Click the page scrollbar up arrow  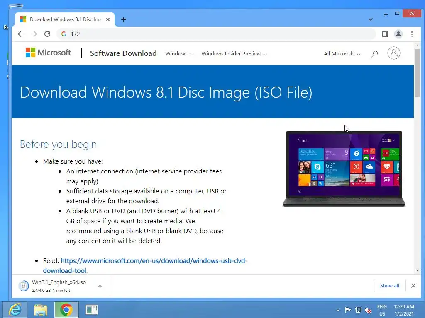(x=417, y=46)
